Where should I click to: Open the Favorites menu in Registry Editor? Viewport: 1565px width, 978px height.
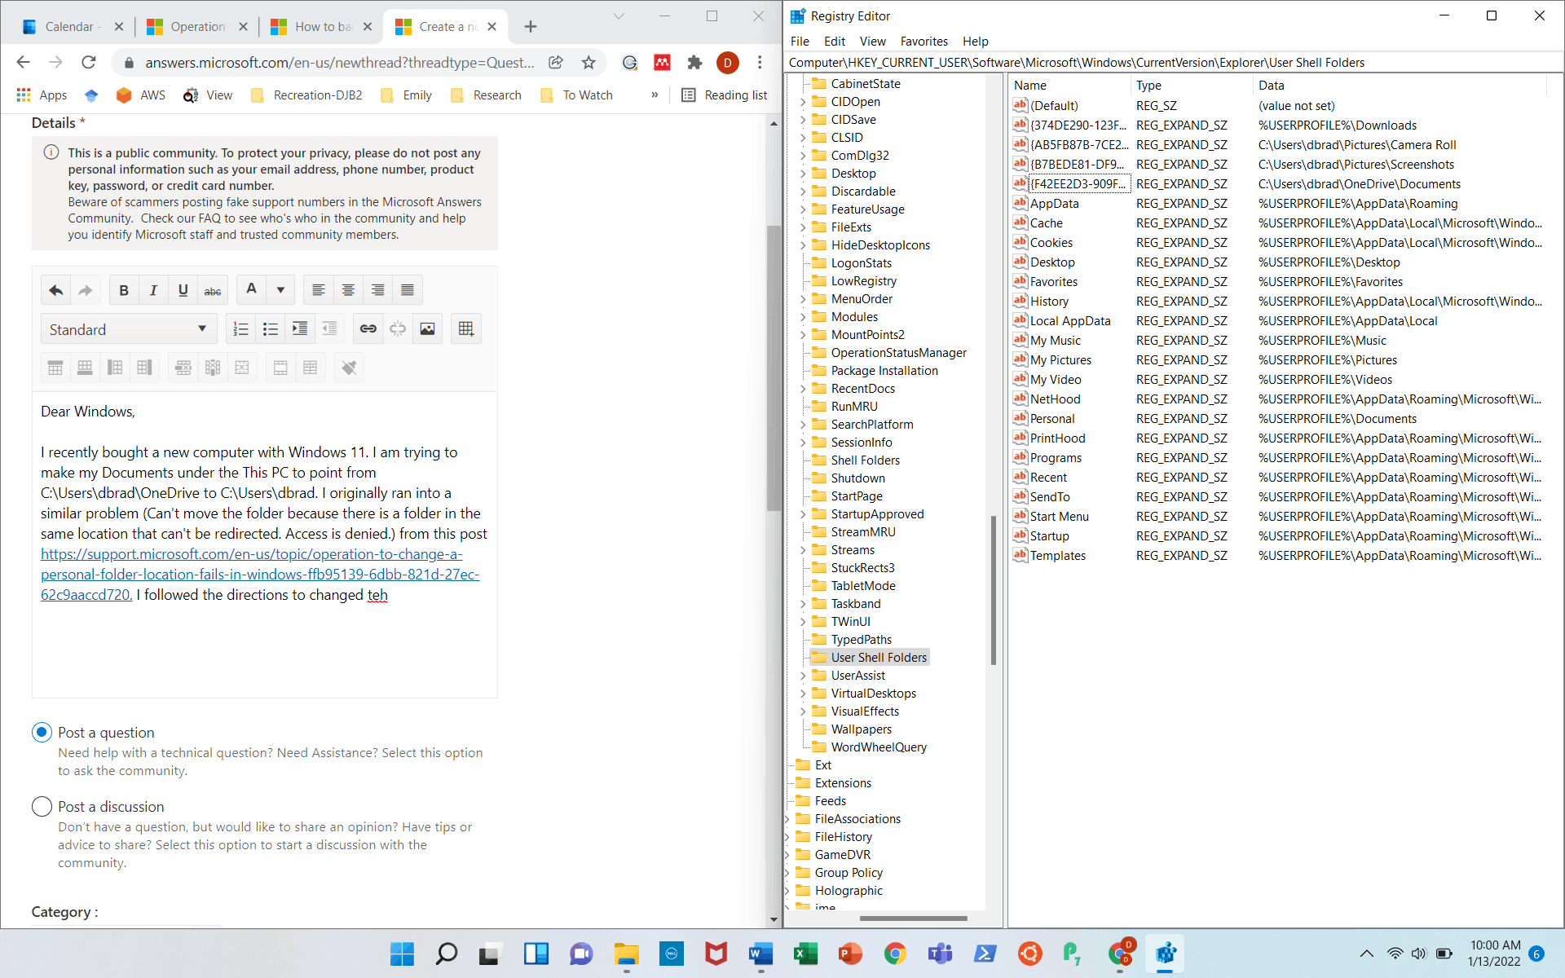tap(924, 41)
